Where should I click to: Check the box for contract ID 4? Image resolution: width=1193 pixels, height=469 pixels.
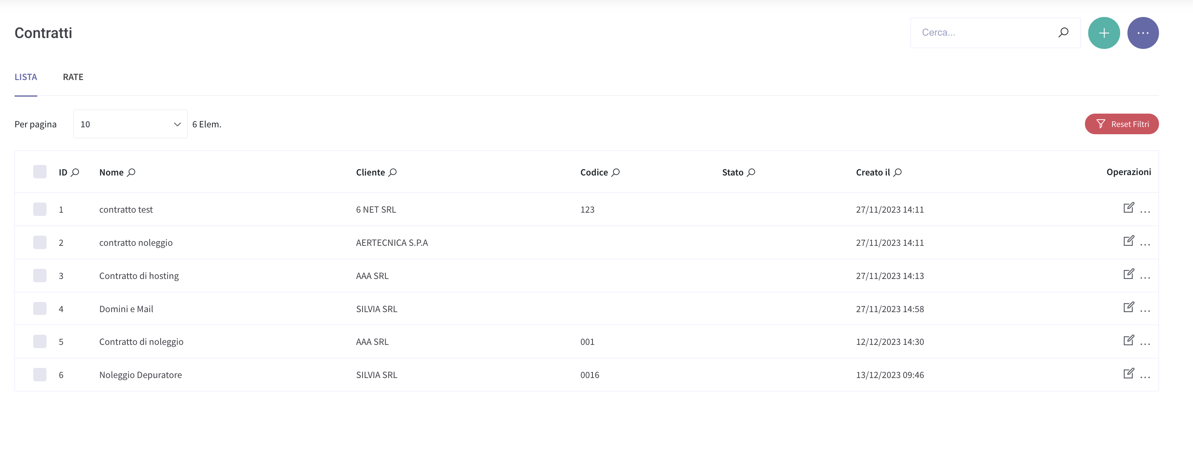coord(40,308)
